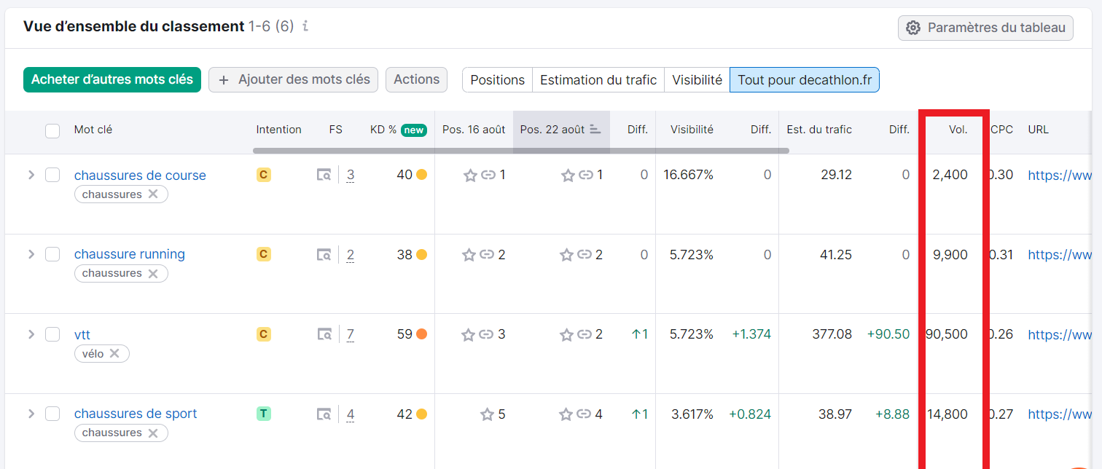Click 22 août star icon for chaussures de course
This screenshot has width=1102, height=469.
click(568, 175)
